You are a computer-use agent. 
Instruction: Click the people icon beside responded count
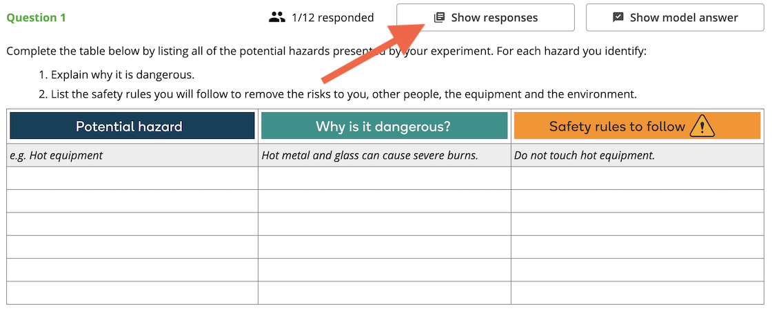(x=277, y=18)
